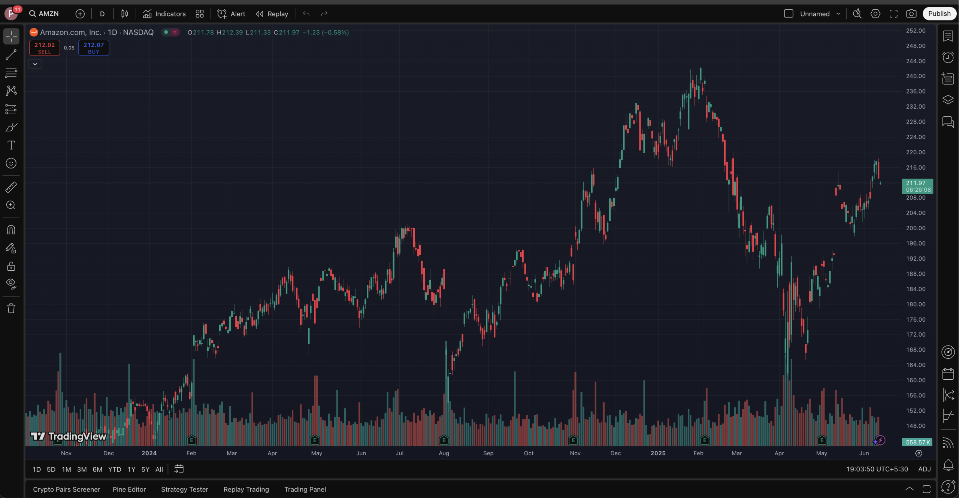Toggle ADJ adjusted data
Screen dimensions: 959x498
(x=924, y=469)
